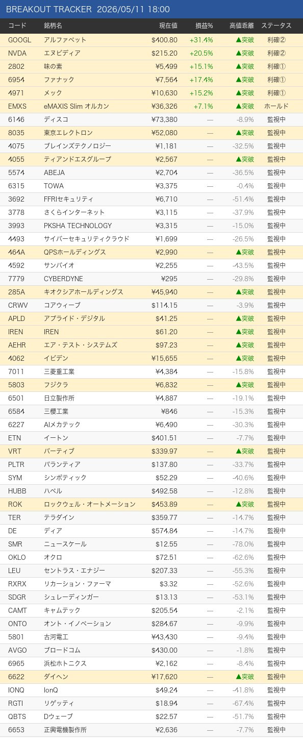Screen dimensions: 303x743
Task: Select the エヌビディア stock name
Action: [x=62, y=53]
